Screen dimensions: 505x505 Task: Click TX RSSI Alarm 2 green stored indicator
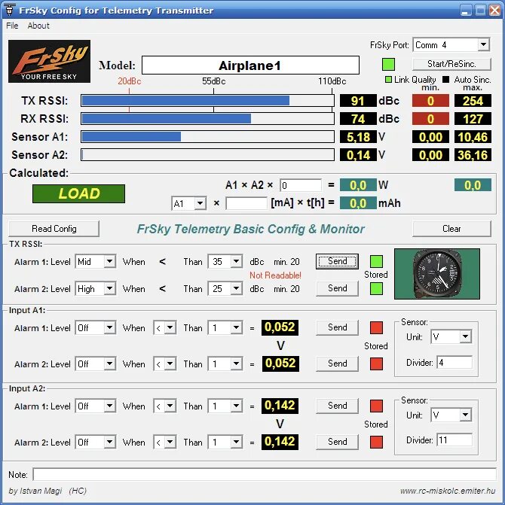tap(376, 288)
